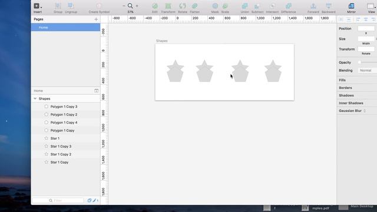Click the Edit tool icon
The height and width of the screenshot is (212, 377).
point(155,6)
